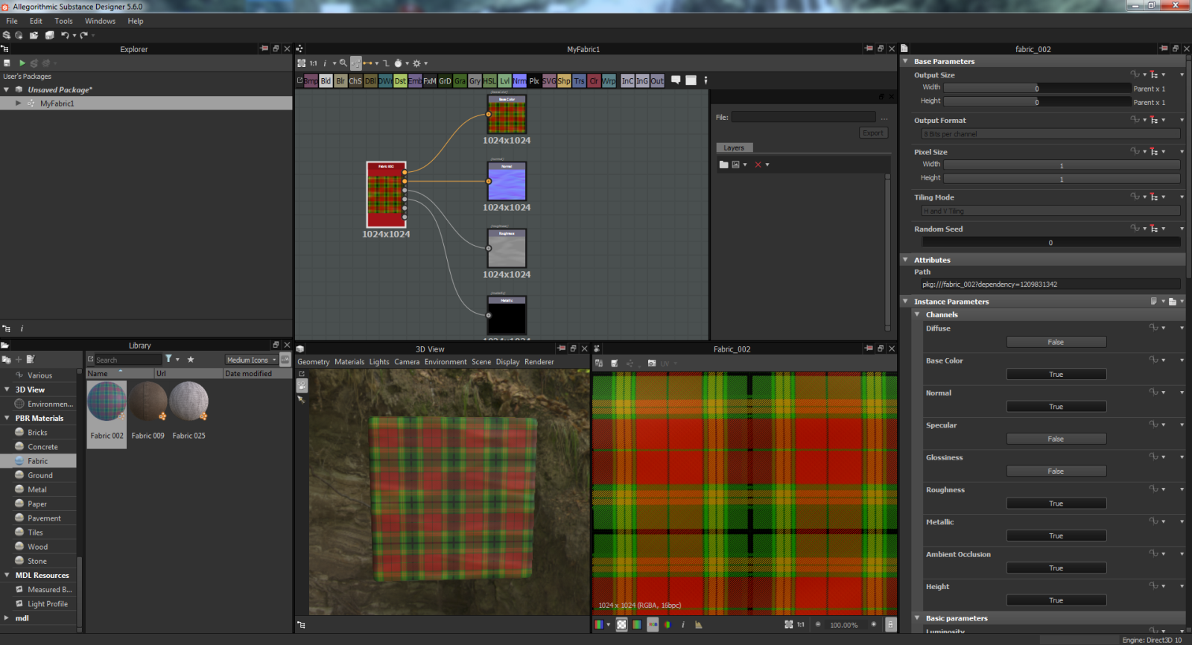
Task: Select the Metal category in Library
Action: [x=38, y=489]
